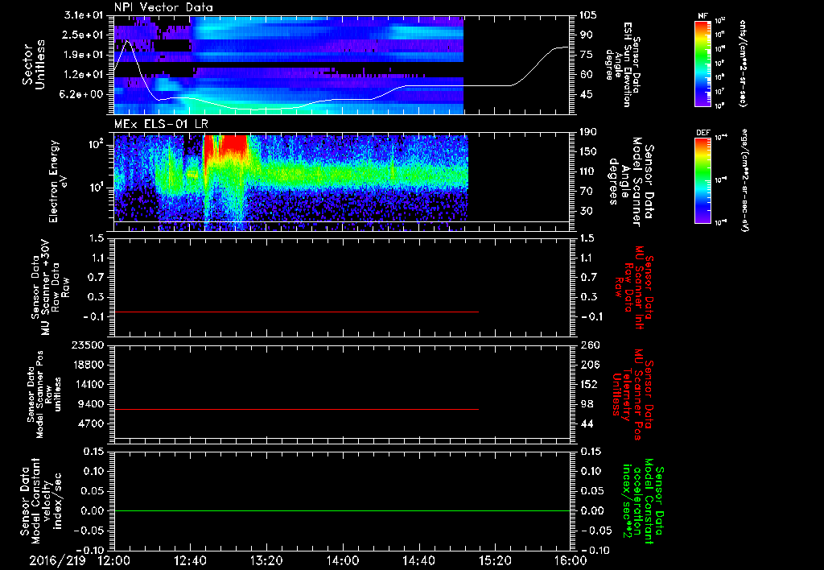The height and width of the screenshot is (570, 824).
Task: Click the '9400' scanner position tick label
Action: click(91, 404)
